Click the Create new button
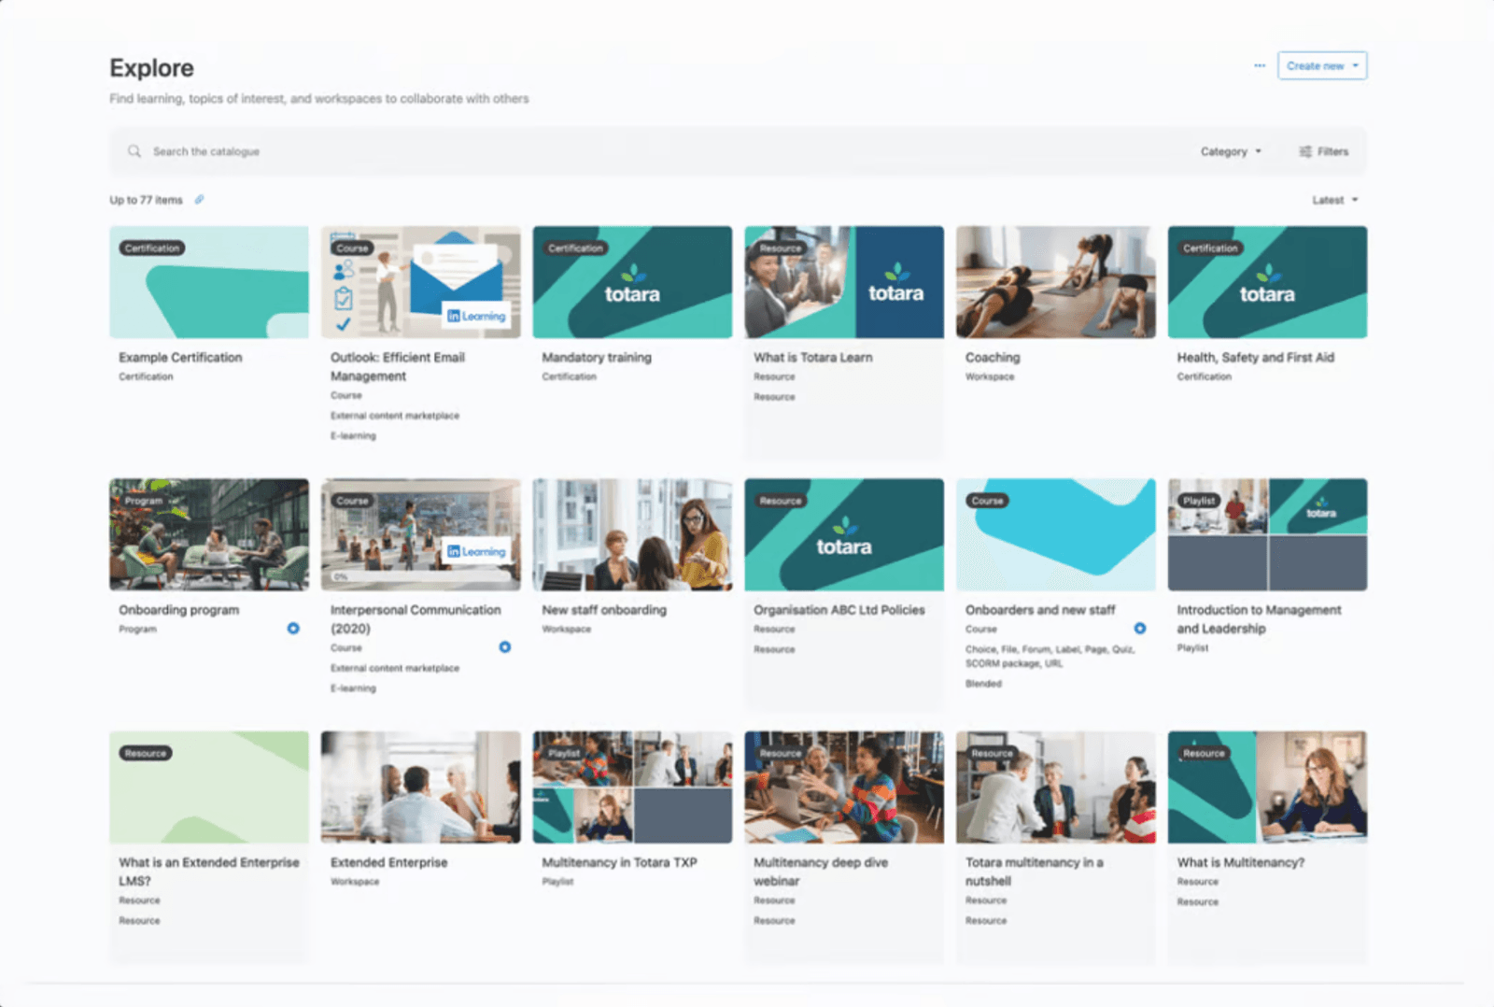 point(1317,65)
